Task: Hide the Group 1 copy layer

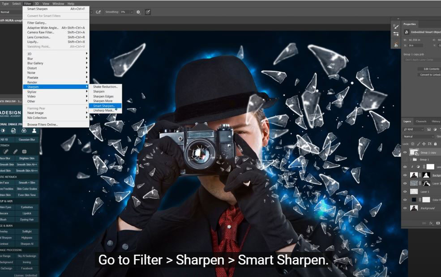Action: point(405,152)
